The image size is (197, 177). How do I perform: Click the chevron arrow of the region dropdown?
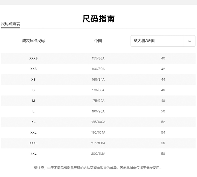[190, 41]
